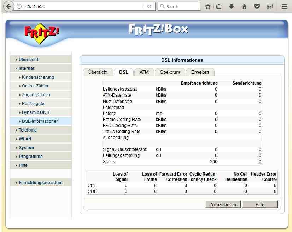Image resolution: width=292 pixels, height=232 pixels.
Task: Expand the Telefonie menu section
Action: click(x=41, y=130)
